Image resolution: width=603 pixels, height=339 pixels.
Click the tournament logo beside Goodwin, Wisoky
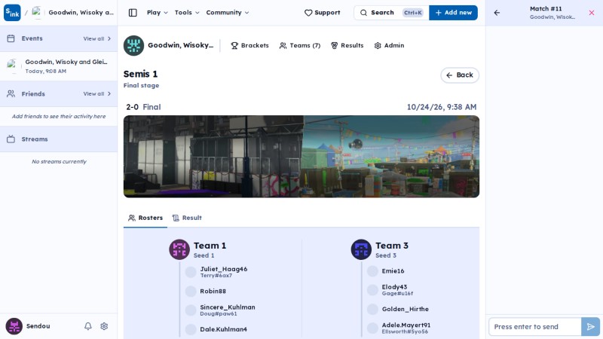click(x=134, y=45)
